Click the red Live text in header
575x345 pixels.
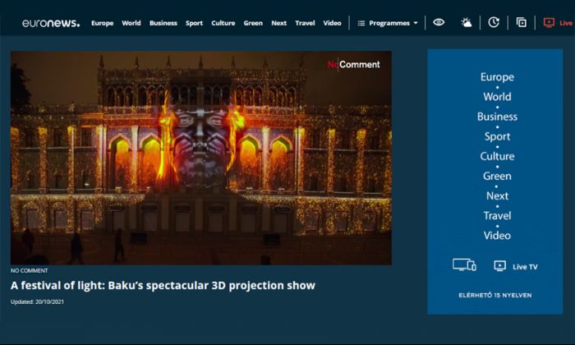click(566, 23)
